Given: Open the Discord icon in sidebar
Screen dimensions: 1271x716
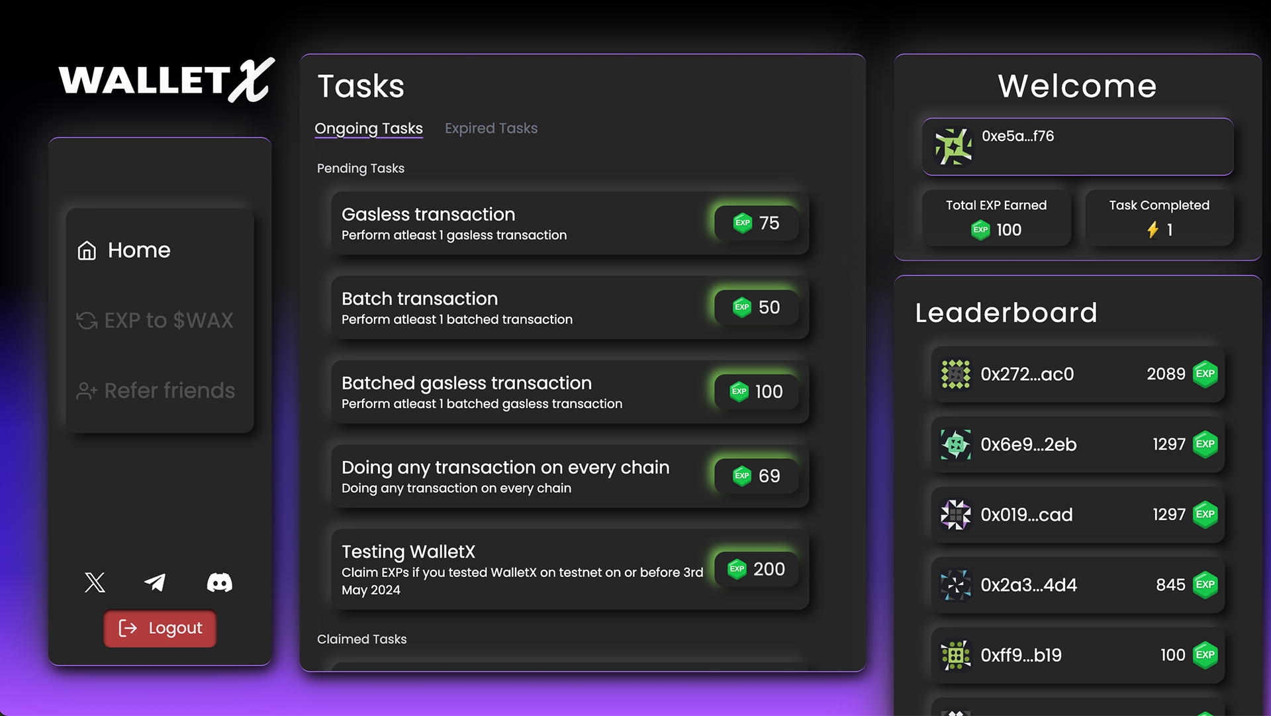Looking at the screenshot, I should [220, 583].
